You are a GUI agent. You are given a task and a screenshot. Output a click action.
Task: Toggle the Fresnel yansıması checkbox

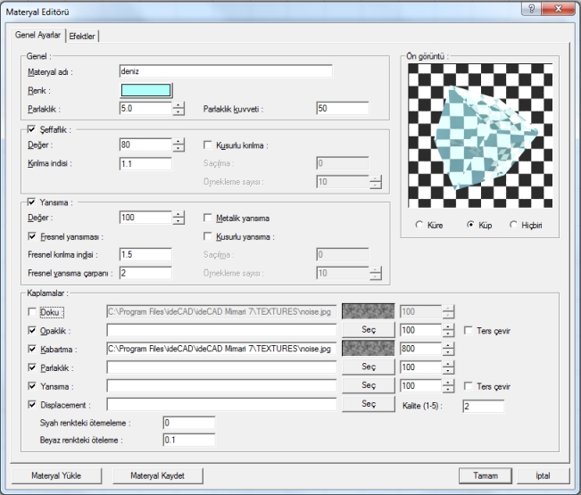tap(32, 236)
